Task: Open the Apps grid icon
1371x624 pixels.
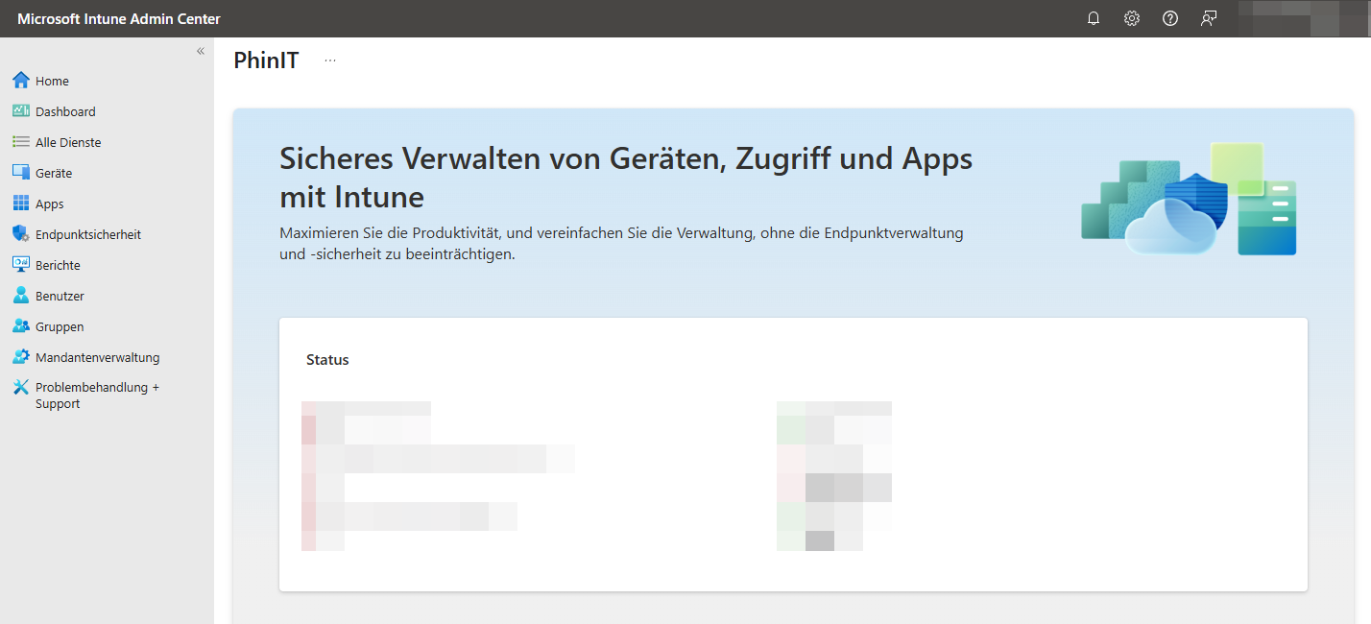Action: click(x=21, y=204)
